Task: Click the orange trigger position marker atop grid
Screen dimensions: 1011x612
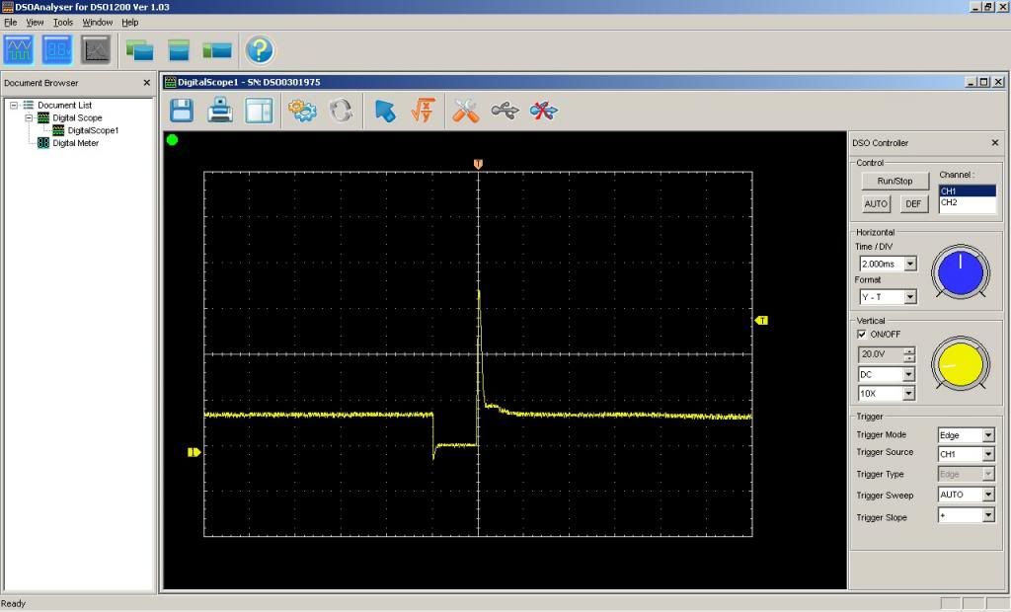Action: point(478,165)
